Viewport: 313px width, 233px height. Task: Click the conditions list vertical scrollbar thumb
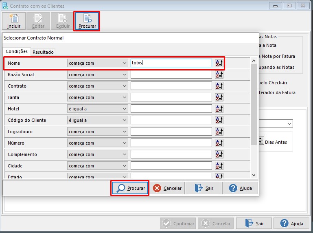pyautogui.click(x=254, y=104)
